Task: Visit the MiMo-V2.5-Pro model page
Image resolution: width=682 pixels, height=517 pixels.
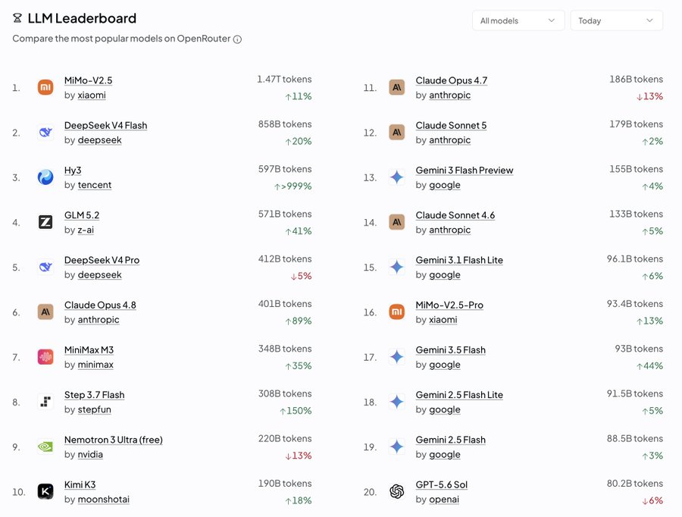Action: [x=449, y=305]
